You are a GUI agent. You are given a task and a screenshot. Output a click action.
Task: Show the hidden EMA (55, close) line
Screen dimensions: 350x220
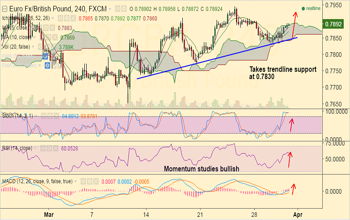point(45,56)
